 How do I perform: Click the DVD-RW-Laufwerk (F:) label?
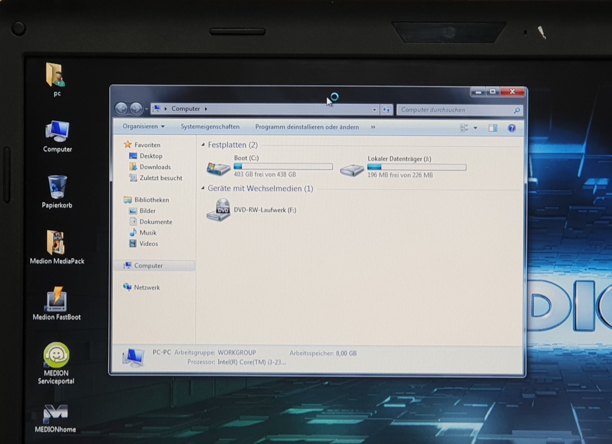(265, 210)
